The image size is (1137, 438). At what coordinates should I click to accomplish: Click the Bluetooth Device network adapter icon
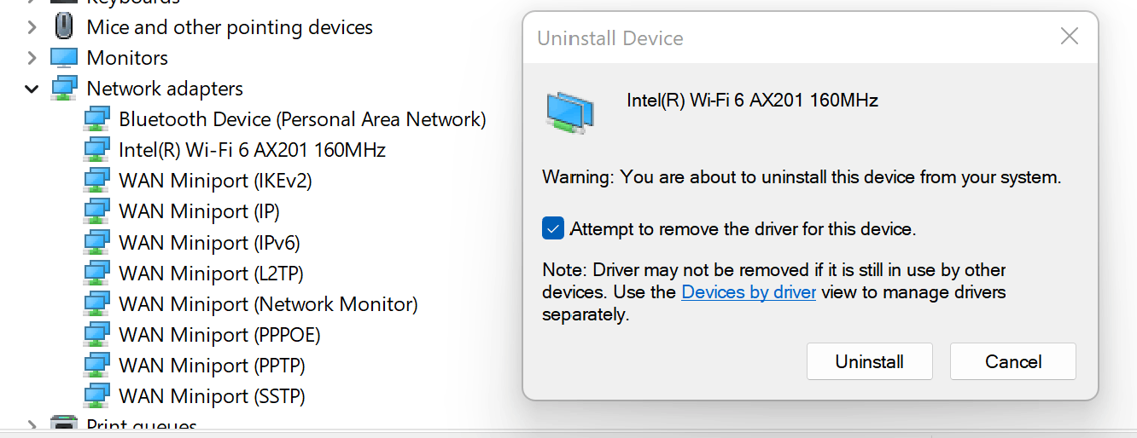(97, 119)
